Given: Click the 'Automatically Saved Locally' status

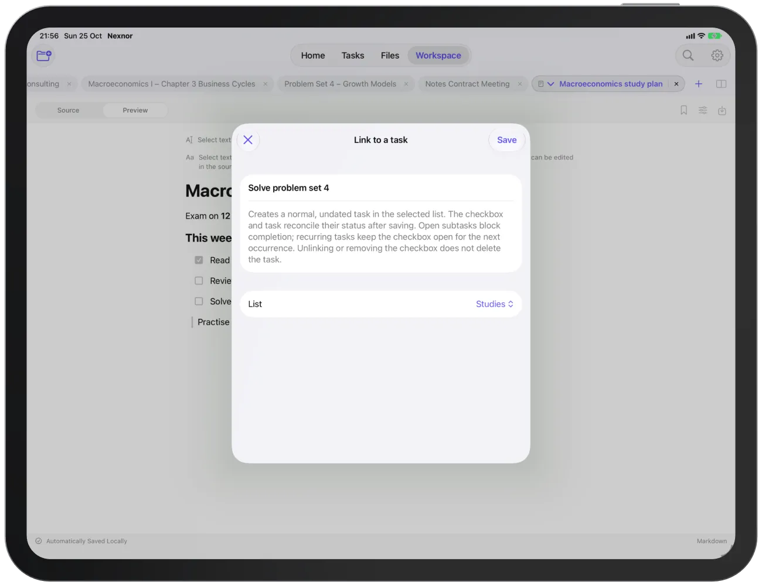Looking at the screenshot, I should 87,541.
